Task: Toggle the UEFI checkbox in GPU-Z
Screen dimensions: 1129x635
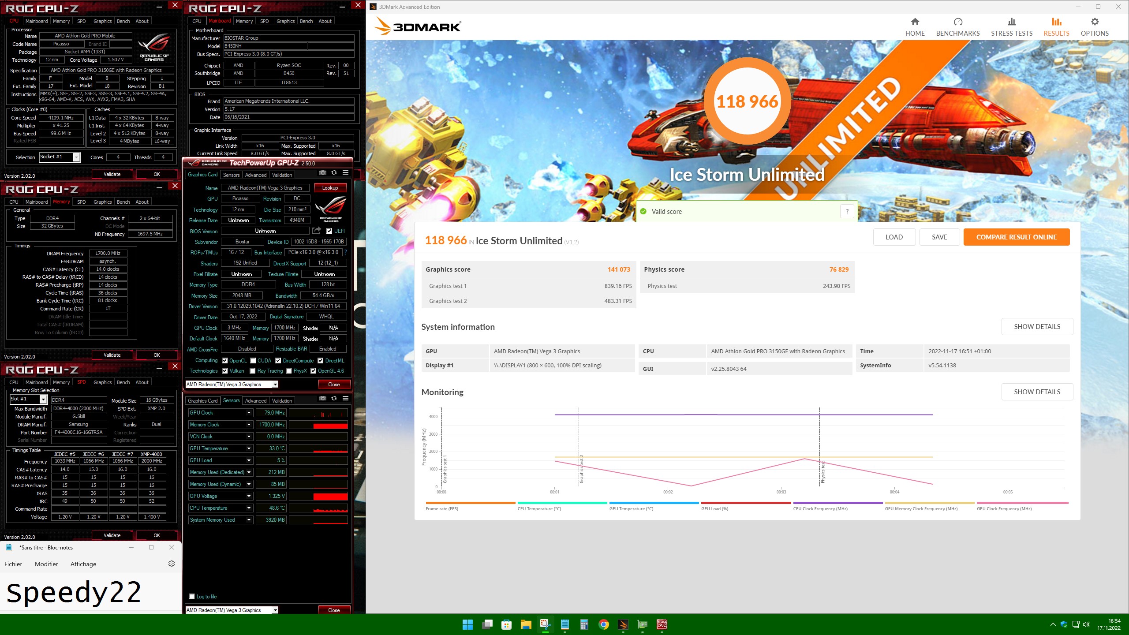Action: tap(329, 231)
